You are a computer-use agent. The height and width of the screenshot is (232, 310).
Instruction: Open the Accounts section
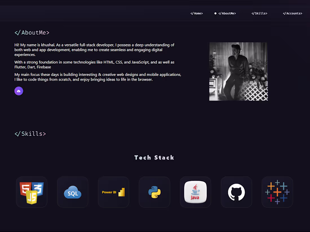click(293, 13)
